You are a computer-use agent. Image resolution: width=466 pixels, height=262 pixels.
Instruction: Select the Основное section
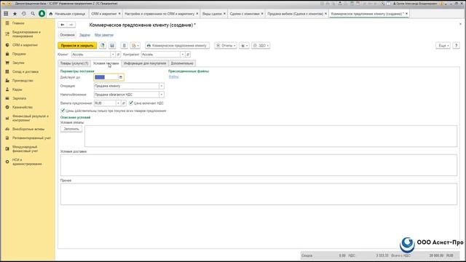tap(68, 35)
